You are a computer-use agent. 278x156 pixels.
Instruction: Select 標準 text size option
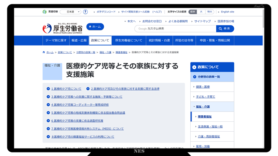192,12
